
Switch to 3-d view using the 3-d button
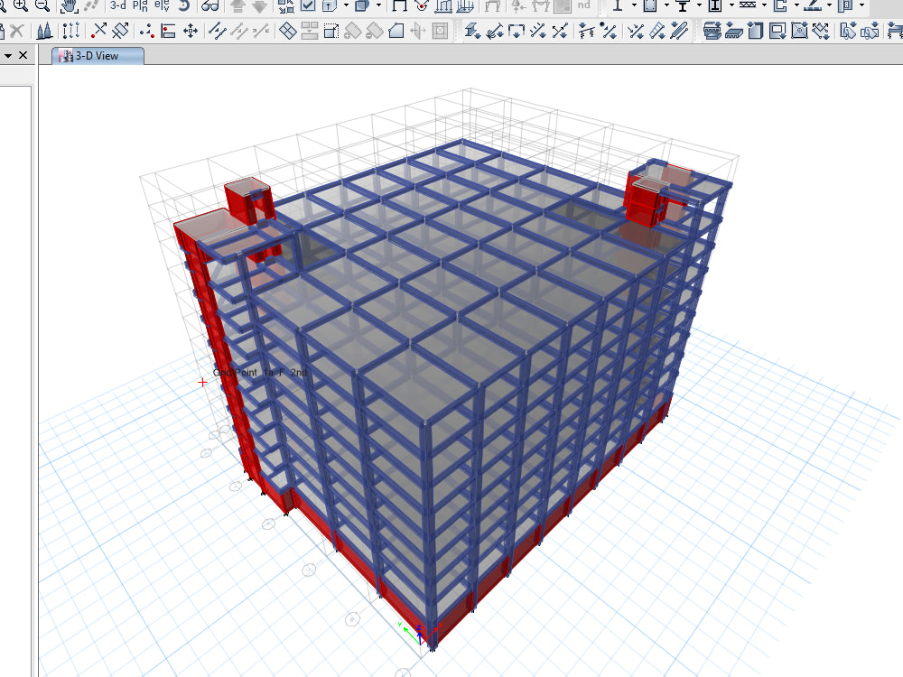click(117, 7)
